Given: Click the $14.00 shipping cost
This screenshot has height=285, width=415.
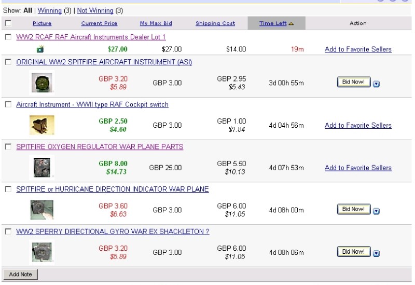Looking at the screenshot, I should (236, 49).
